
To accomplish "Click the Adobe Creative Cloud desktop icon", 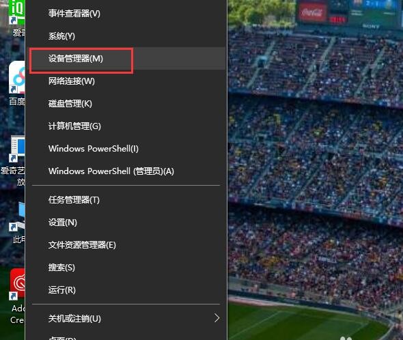I will tap(18, 284).
